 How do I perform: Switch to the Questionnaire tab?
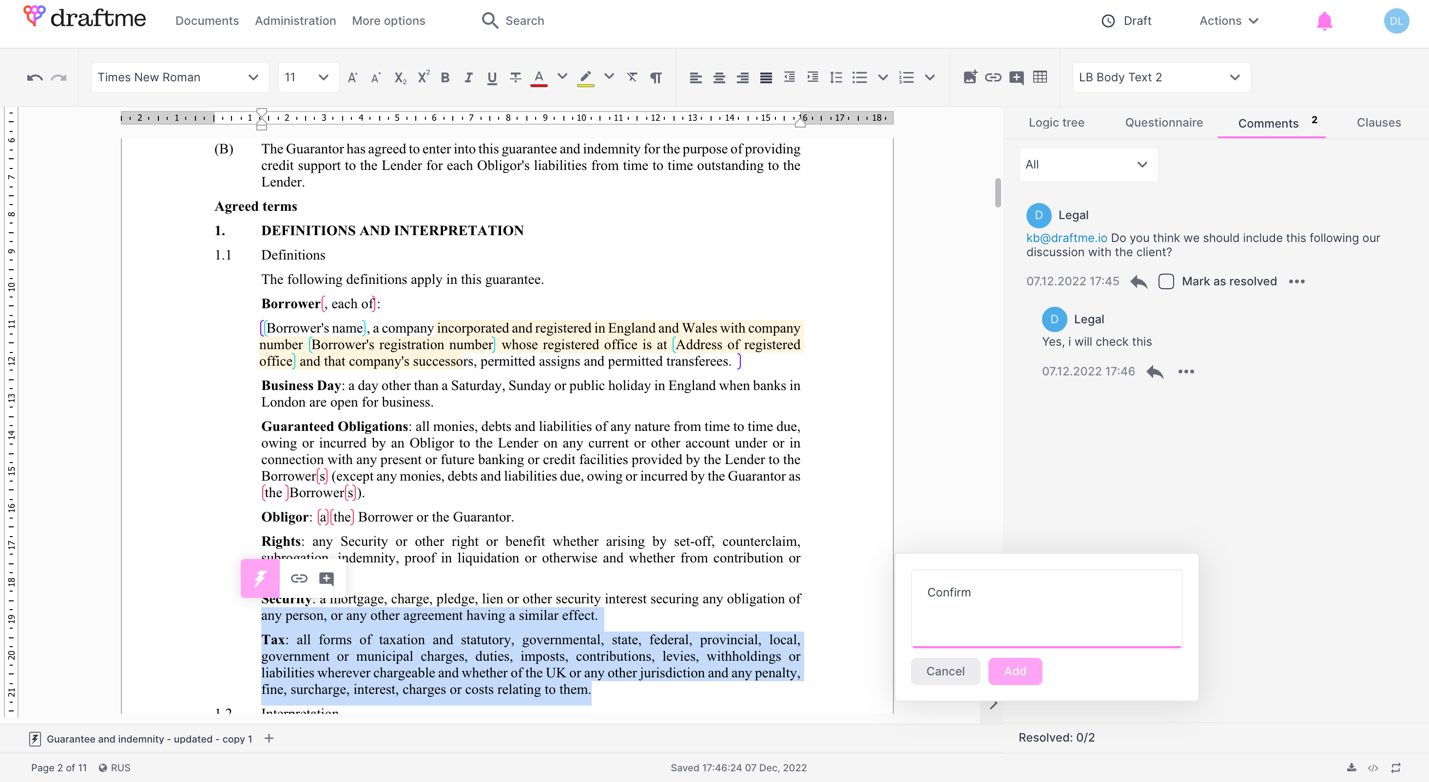[1163, 123]
